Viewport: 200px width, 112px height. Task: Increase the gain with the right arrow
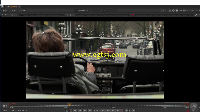click(10, 15)
